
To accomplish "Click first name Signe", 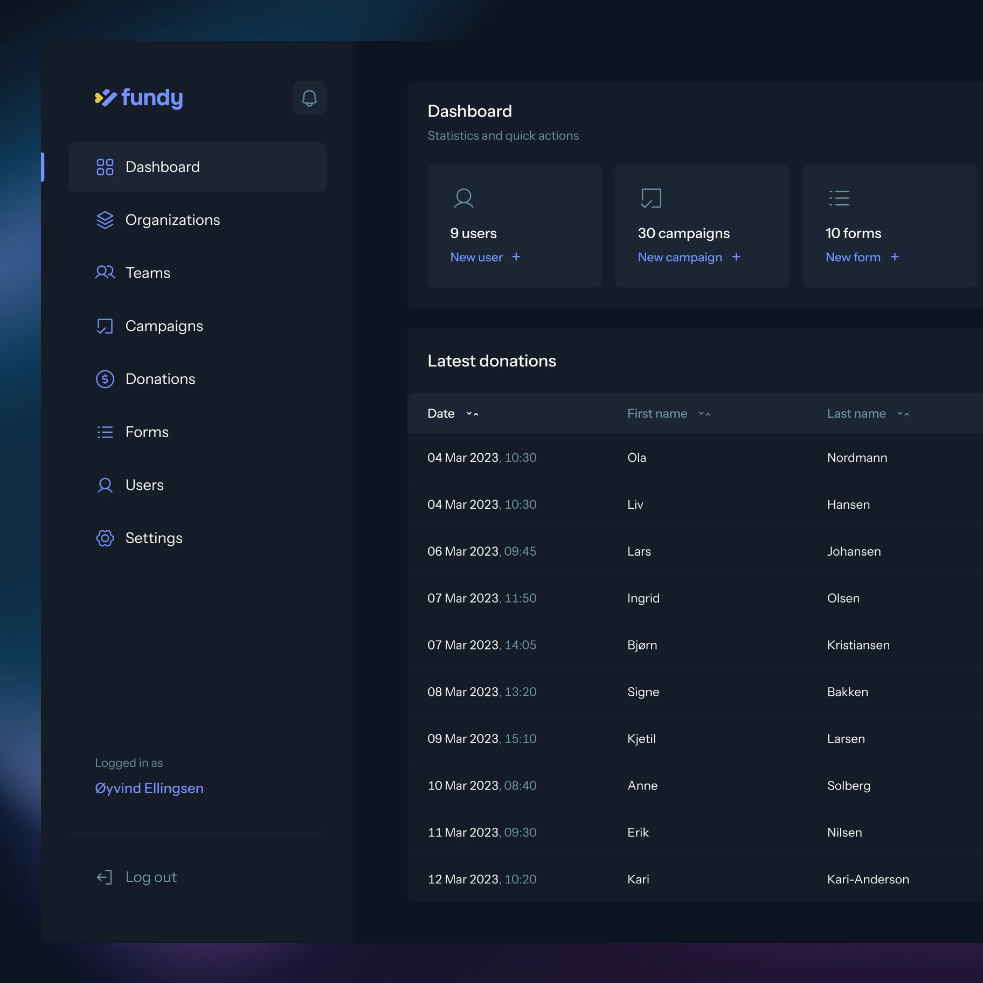I will (x=643, y=692).
